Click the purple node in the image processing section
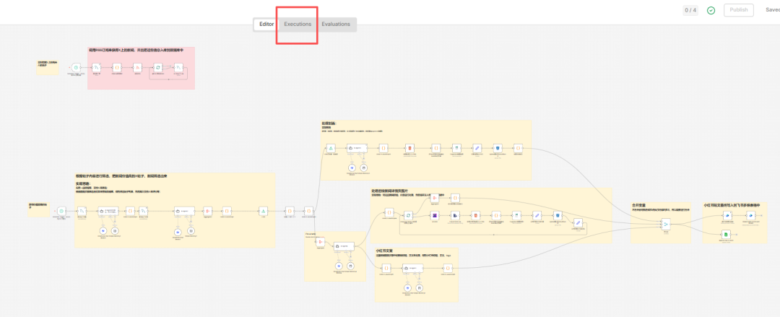The width and height of the screenshot is (780, 317). [435, 215]
